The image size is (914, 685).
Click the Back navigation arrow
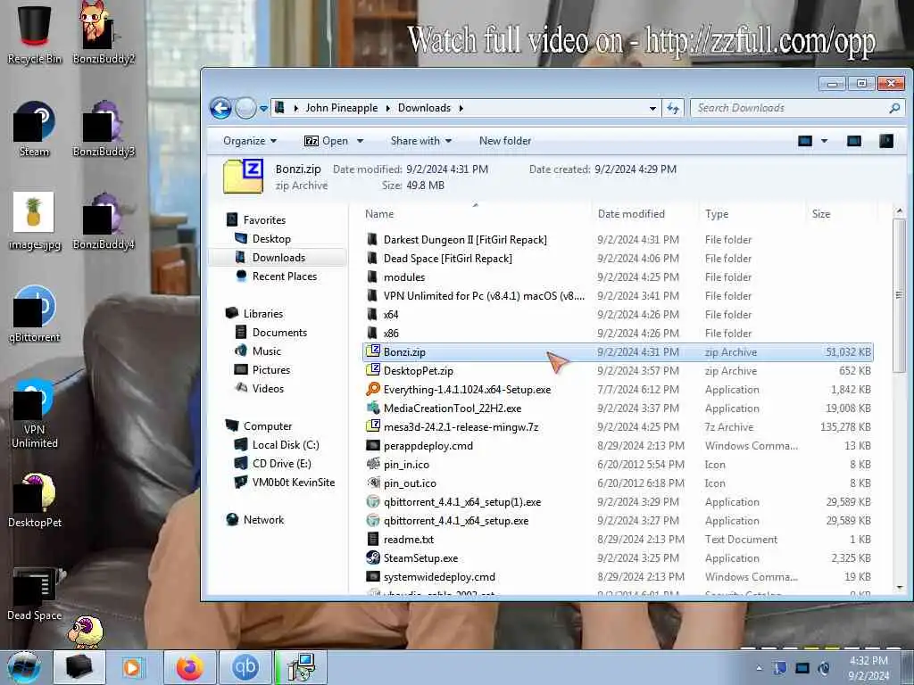(220, 108)
